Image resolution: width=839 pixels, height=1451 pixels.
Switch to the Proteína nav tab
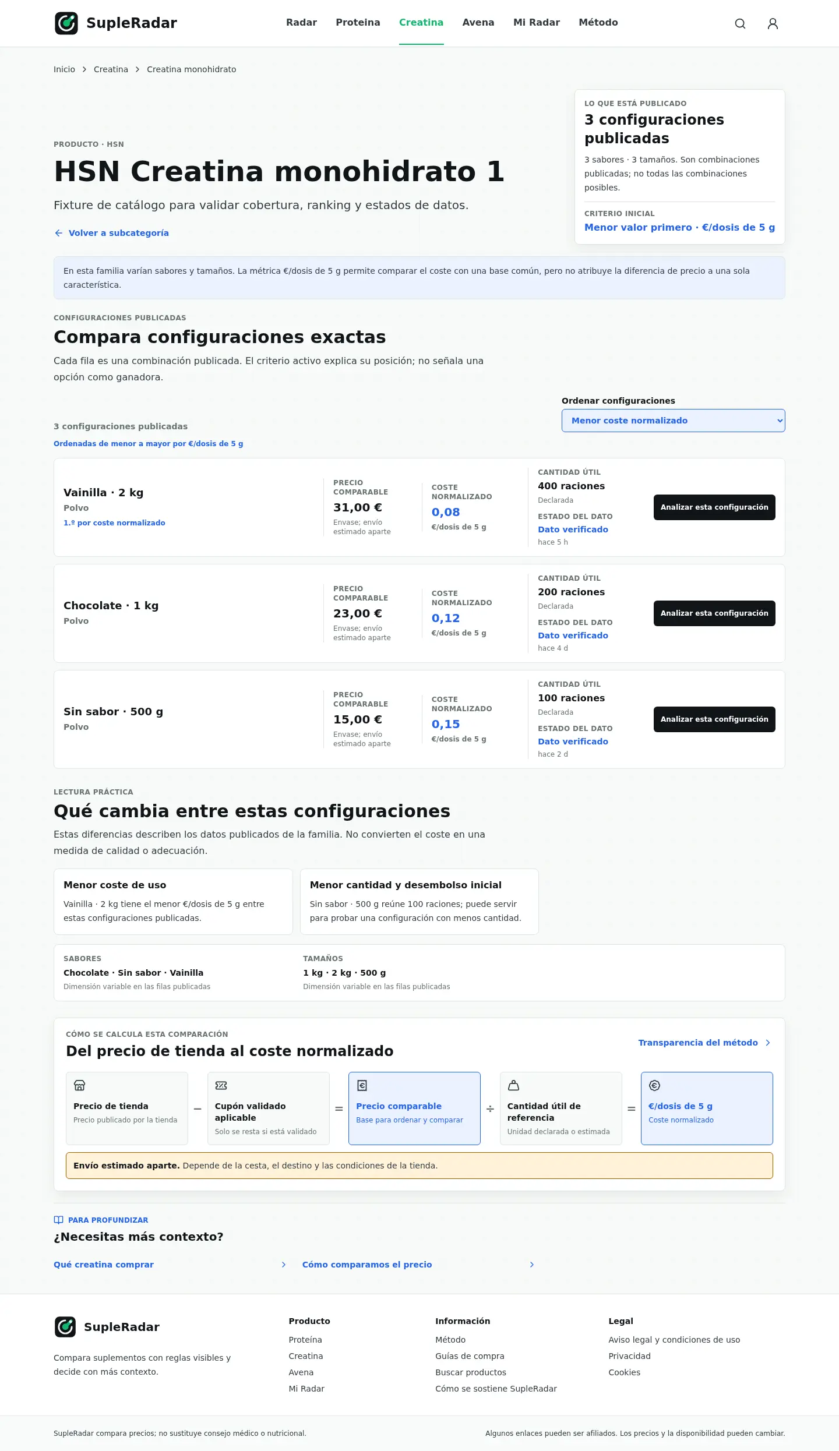358,22
